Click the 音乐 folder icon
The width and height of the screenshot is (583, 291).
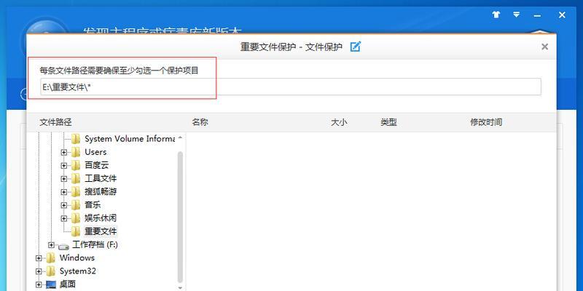76,205
